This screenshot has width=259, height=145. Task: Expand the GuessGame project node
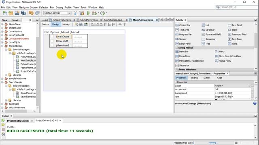2,24
